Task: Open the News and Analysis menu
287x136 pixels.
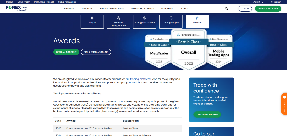Action: pos(143,9)
